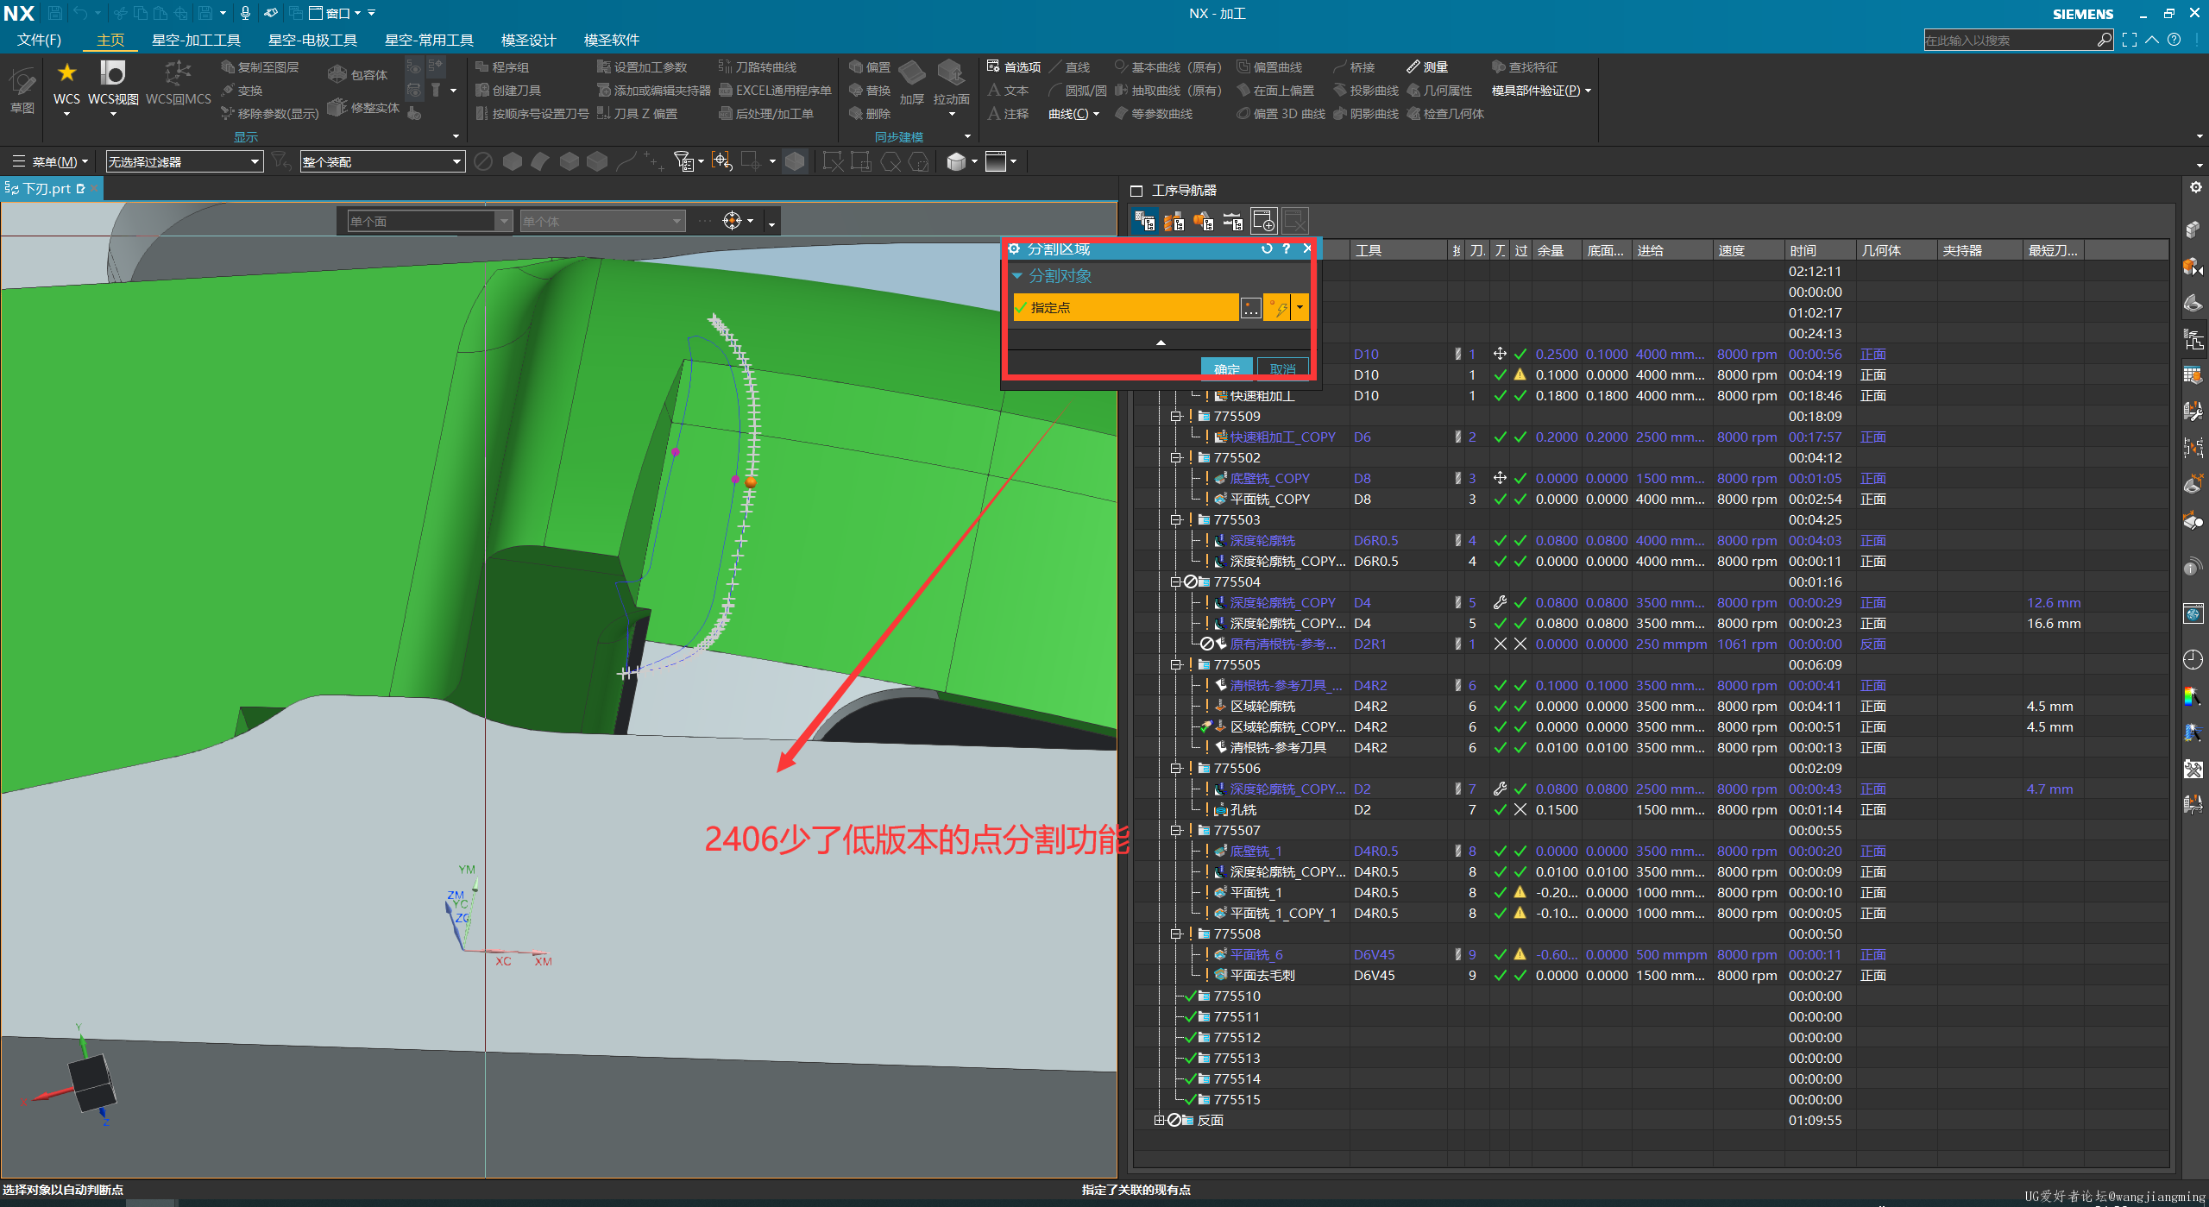
Task: Open the point type dropdown arrow
Action: [x=1300, y=307]
